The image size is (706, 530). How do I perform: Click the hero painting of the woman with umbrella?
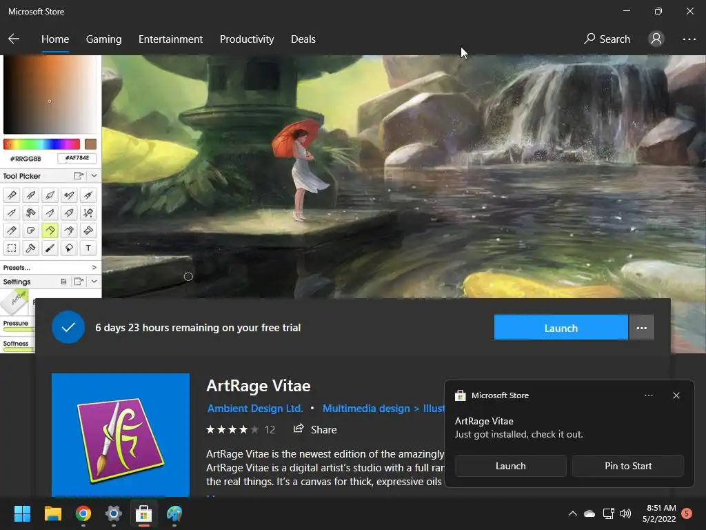403,176
